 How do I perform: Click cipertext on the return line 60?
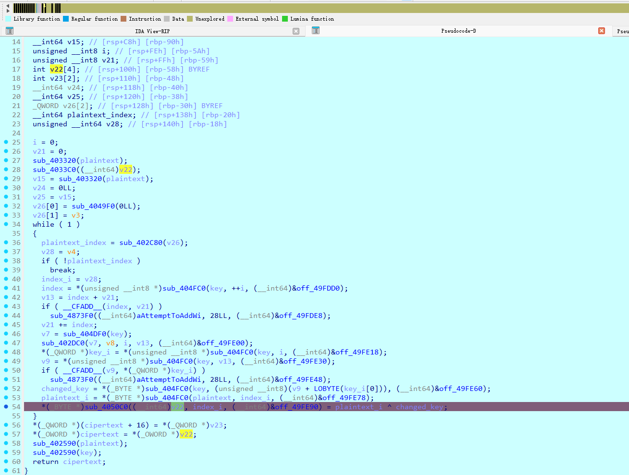tap(82, 462)
